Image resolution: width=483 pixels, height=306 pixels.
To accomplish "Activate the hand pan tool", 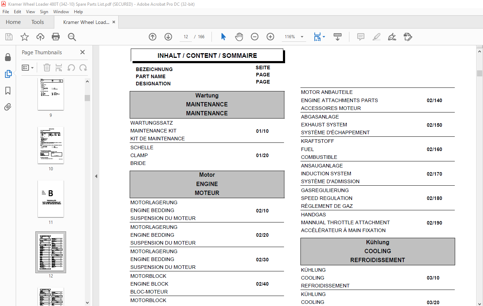I will click(239, 37).
